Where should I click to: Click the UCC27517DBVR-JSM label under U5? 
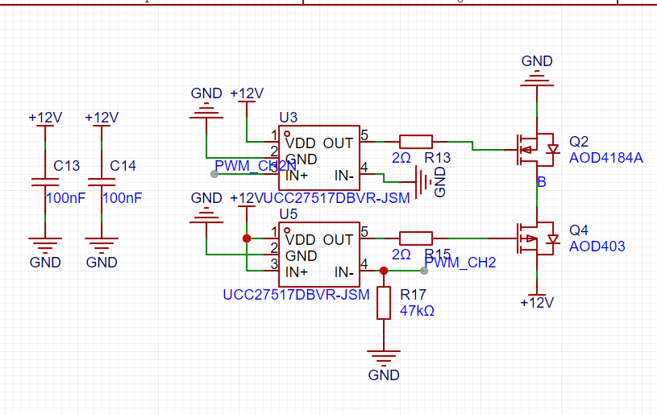coord(296,295)
